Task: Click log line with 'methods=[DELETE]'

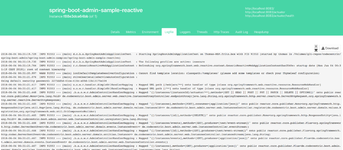Action: 171,117
